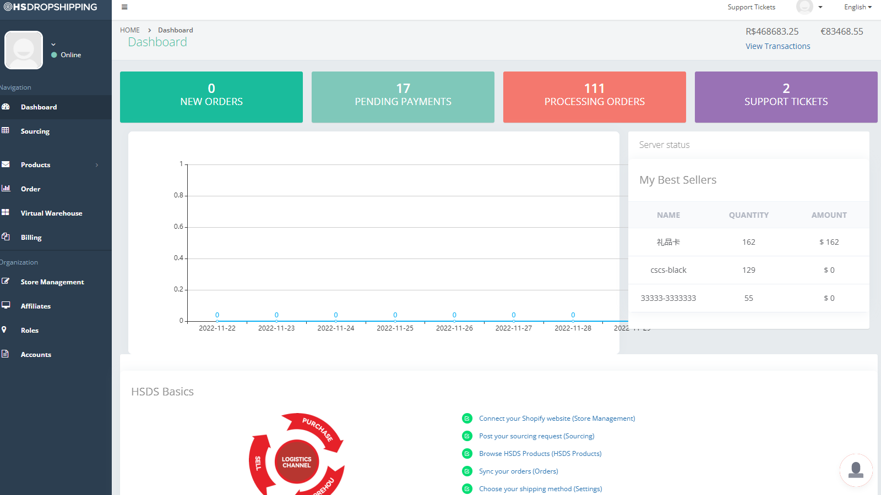Open Support Tickets in the top bar
The height and width of the screenshot is (495, 881).
coord(751,7)
